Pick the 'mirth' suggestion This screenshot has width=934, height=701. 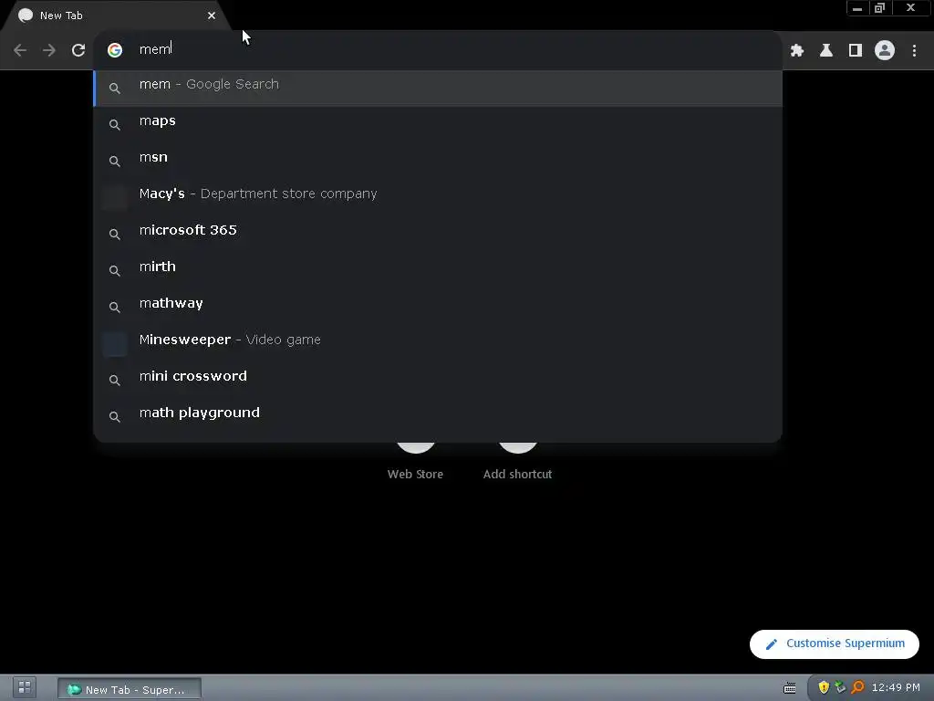click(438, 270)
